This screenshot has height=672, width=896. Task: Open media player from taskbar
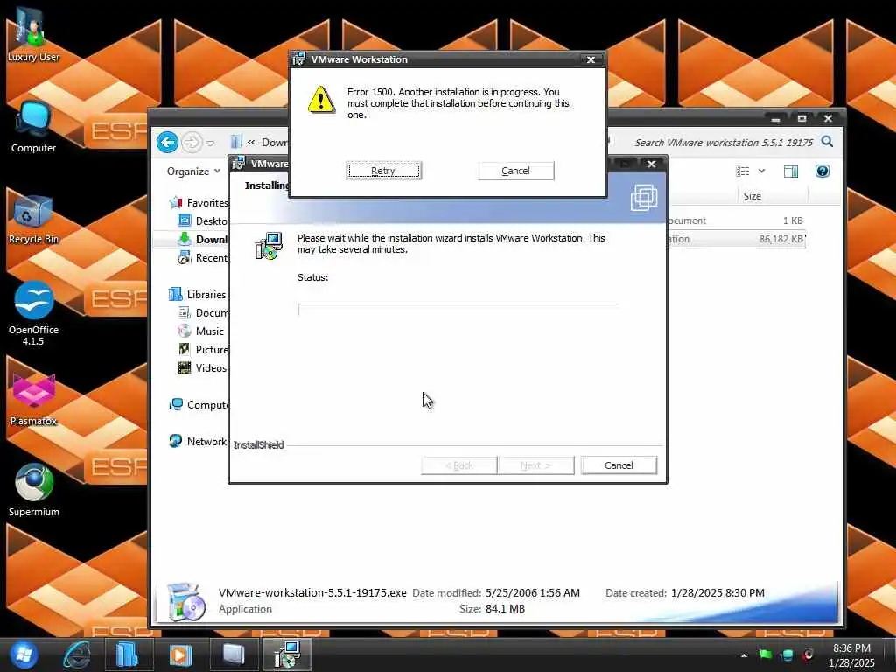coord(180,654)
